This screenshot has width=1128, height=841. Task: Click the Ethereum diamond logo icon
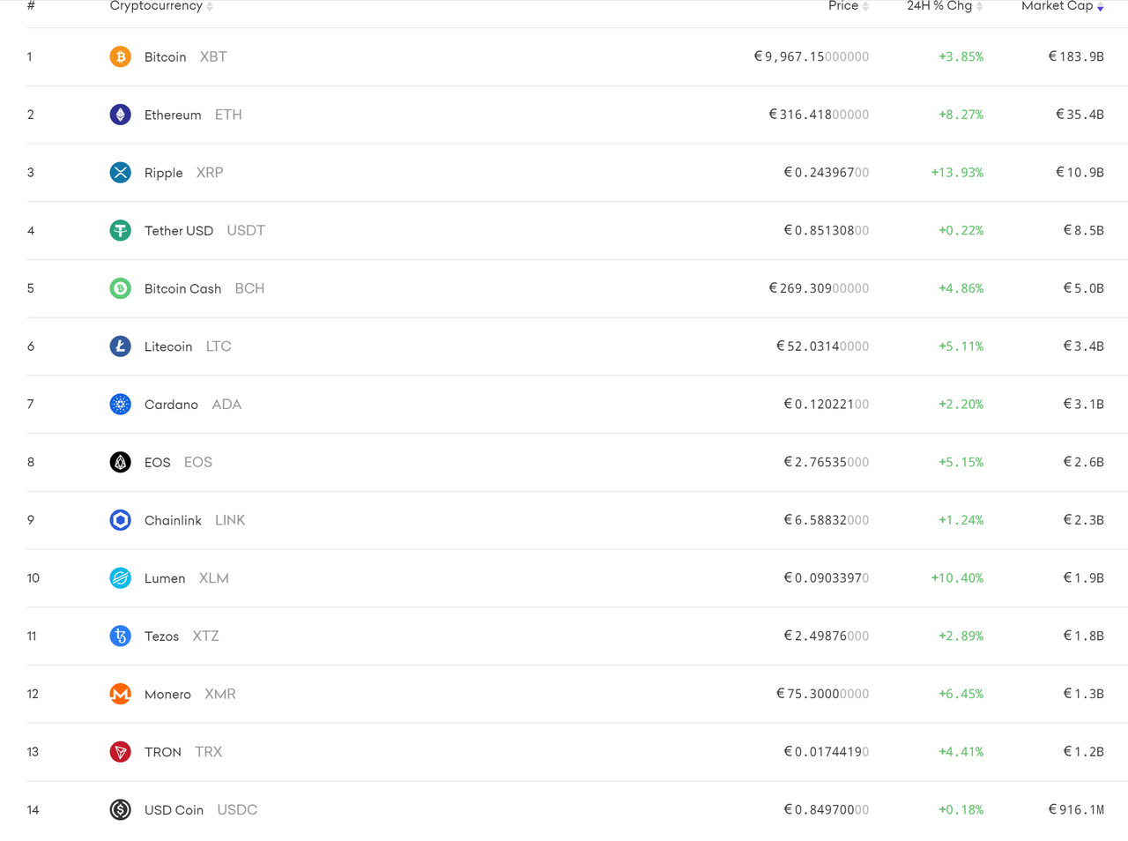(121, 115)
